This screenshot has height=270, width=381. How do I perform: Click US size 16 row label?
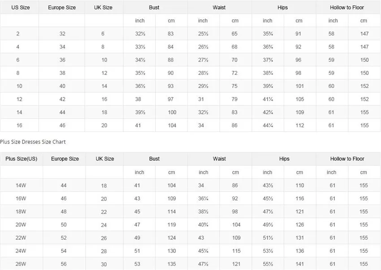[19, 126]
